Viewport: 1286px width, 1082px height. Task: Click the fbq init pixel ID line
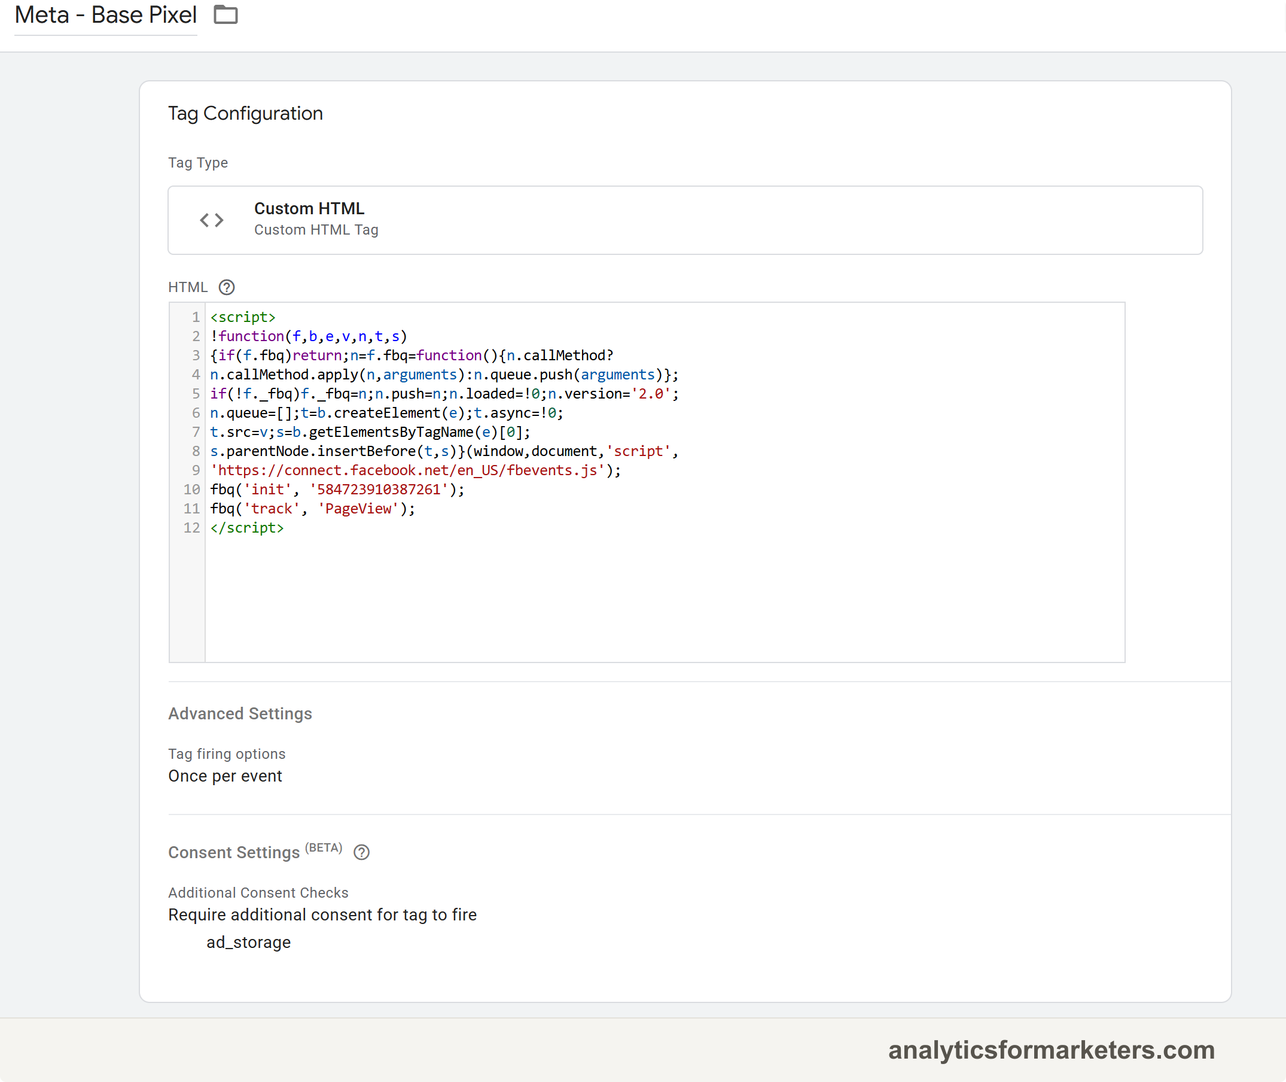[x=338, y=490]
